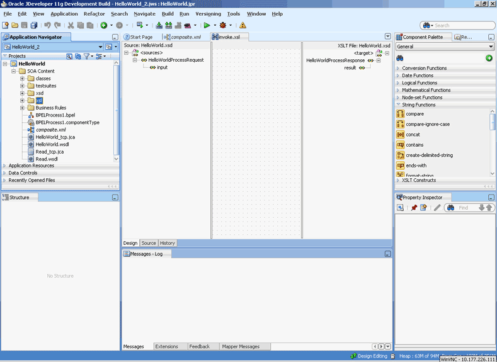Expand Date Functions category

pos(398,76)
